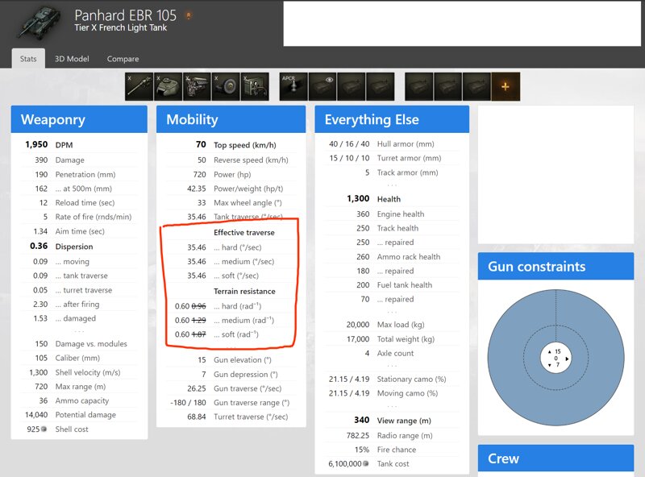Click the Shell velocity (m/s) label
The image size is (645, 477).
pos(88,372)
